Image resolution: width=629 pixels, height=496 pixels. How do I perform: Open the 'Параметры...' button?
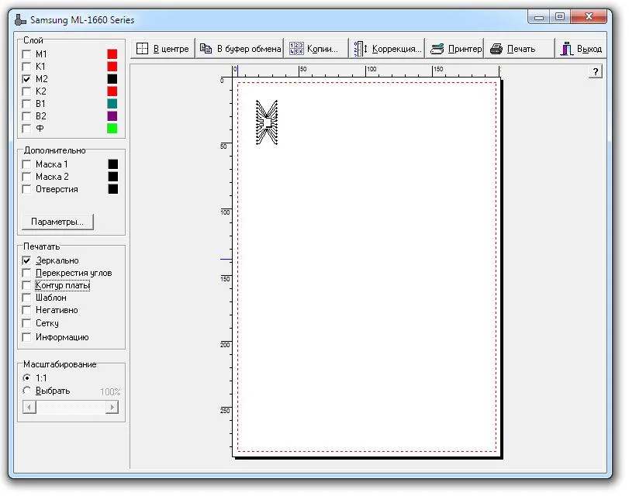tap(57, 222)
